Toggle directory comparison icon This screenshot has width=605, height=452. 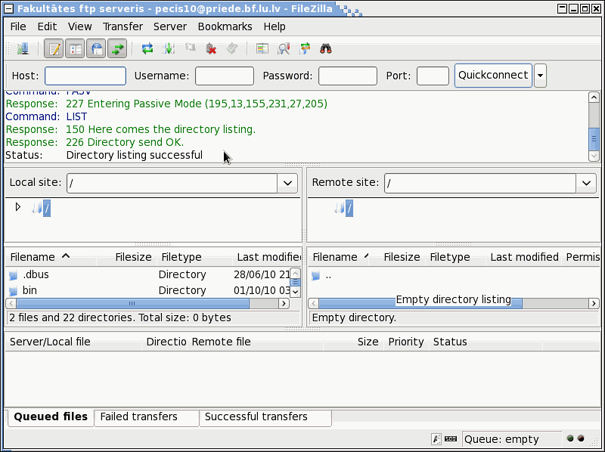click(x=284, y=48)
